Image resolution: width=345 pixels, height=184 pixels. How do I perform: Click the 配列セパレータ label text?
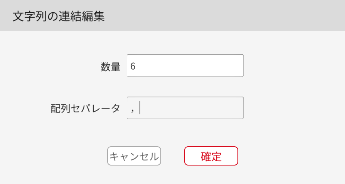pos(86,109)
